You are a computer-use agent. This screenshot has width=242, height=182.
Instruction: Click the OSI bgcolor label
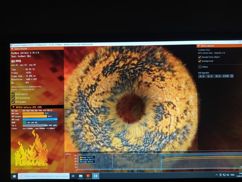coord(204,73)
